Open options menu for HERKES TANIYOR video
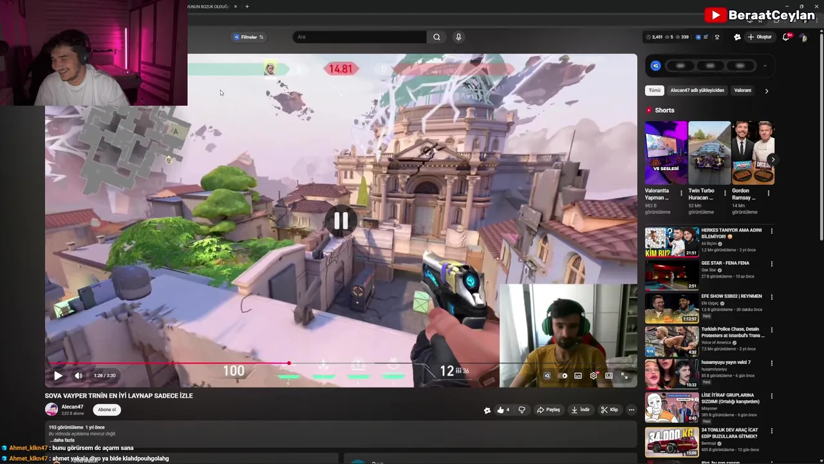This screenshot has width=824, height=464. tap(771, 231)
